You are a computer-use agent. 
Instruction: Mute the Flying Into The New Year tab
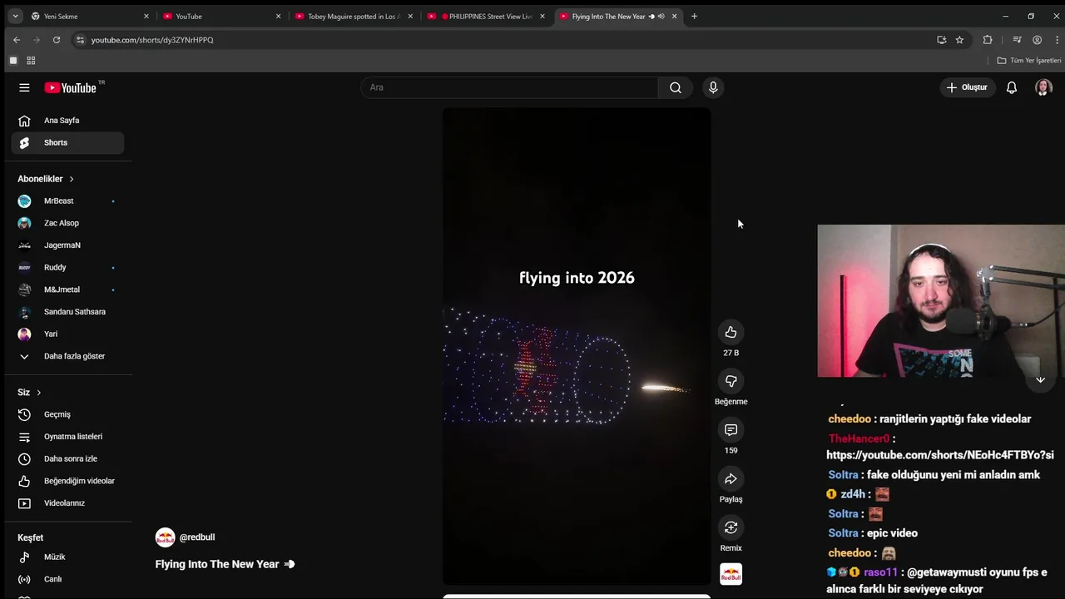coord(661,16)
